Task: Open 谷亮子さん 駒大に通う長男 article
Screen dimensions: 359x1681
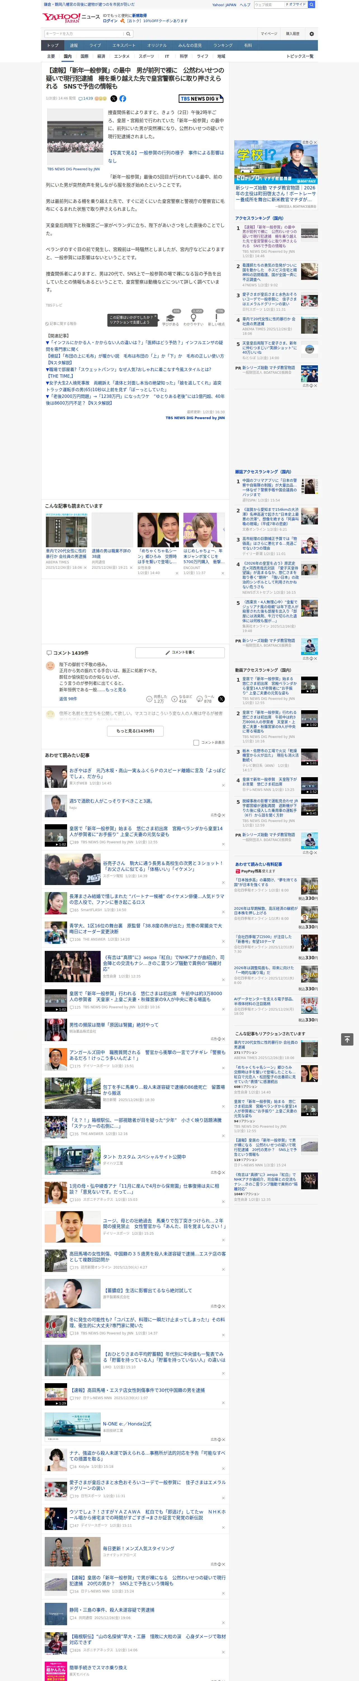Action: tap(164, 867)
